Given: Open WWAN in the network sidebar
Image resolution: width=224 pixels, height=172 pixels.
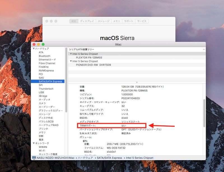Looking at the screenshot, I should coord(43,147).
